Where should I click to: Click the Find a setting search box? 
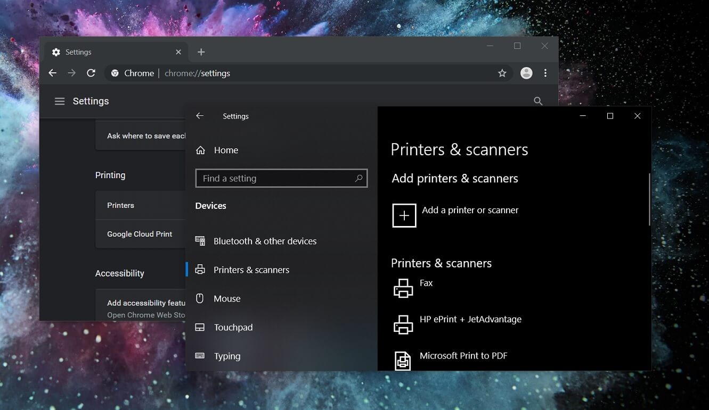(274, 179)
